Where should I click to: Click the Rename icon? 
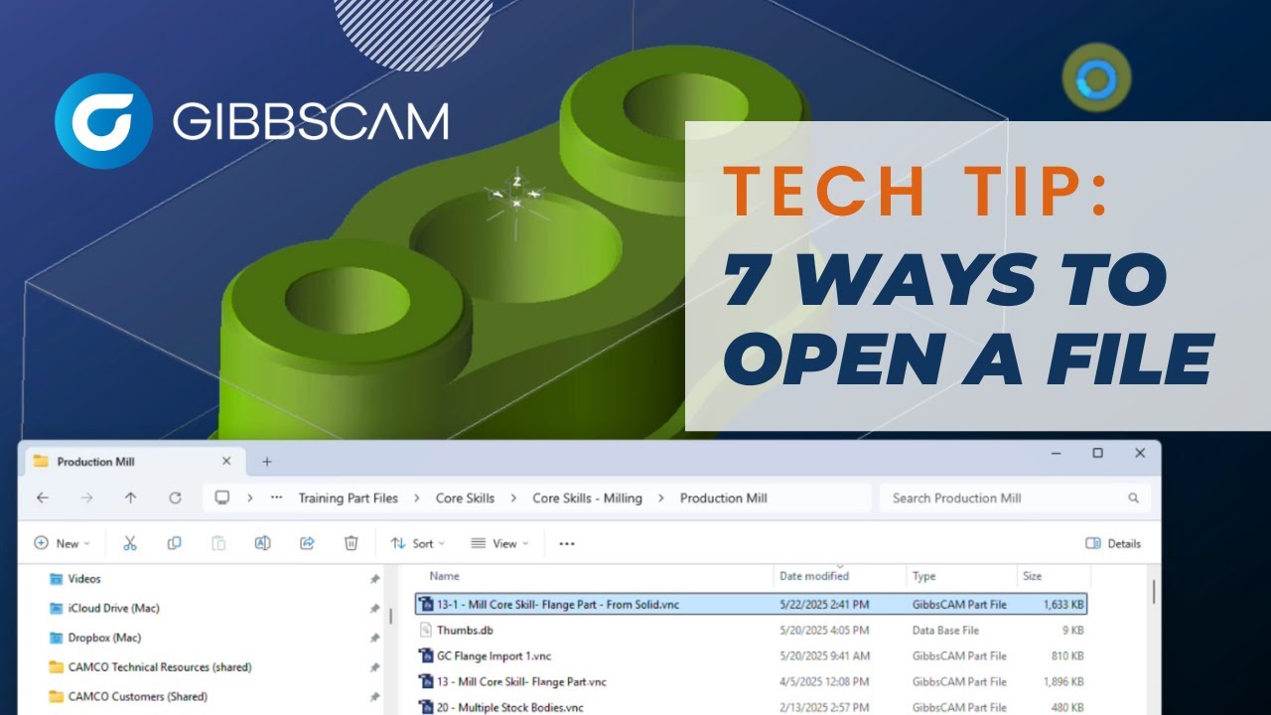pyautogui.click(x=263, y=543)
